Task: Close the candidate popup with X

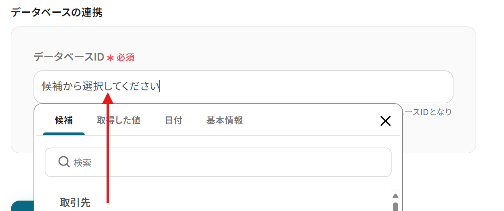Action: coord(385,121)
